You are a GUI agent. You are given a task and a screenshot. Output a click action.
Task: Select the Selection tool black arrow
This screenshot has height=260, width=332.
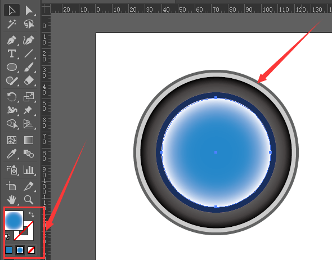click(12, 10)
